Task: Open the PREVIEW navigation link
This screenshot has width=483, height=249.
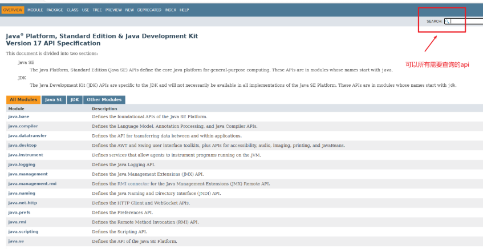Action: 113,10
